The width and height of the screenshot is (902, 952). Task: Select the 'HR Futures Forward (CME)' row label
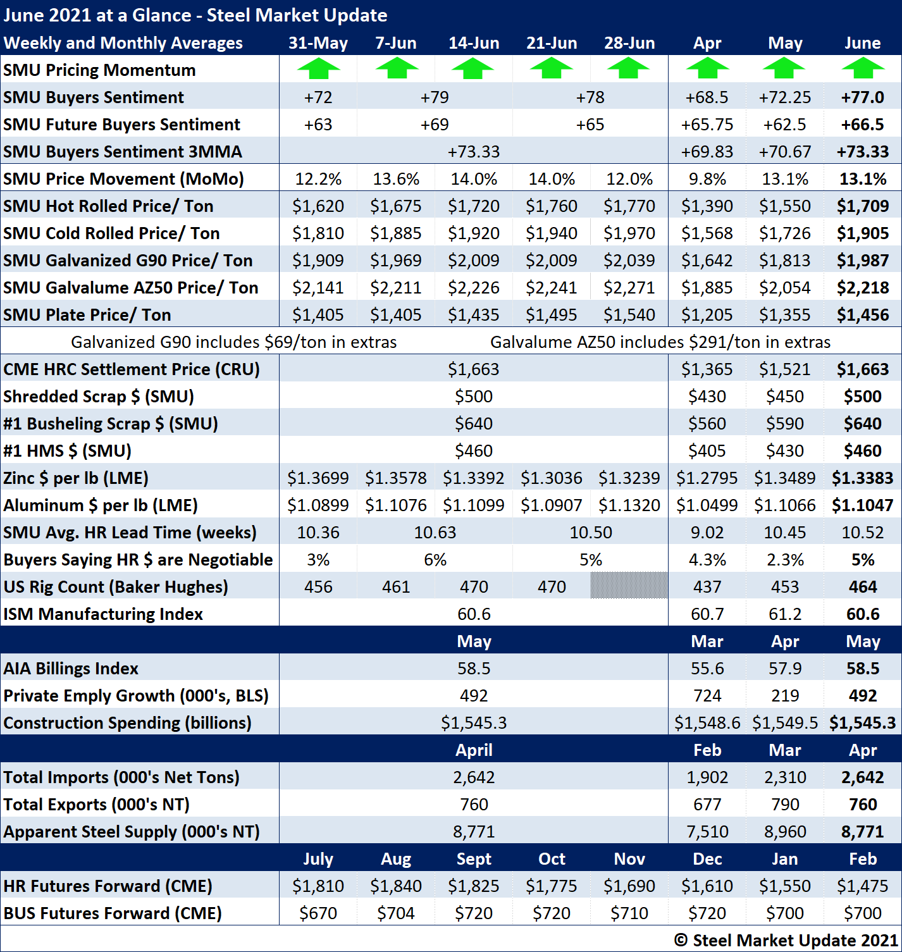108,886
